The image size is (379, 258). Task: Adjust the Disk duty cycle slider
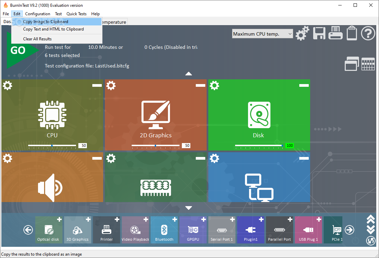tap(259, 146)
